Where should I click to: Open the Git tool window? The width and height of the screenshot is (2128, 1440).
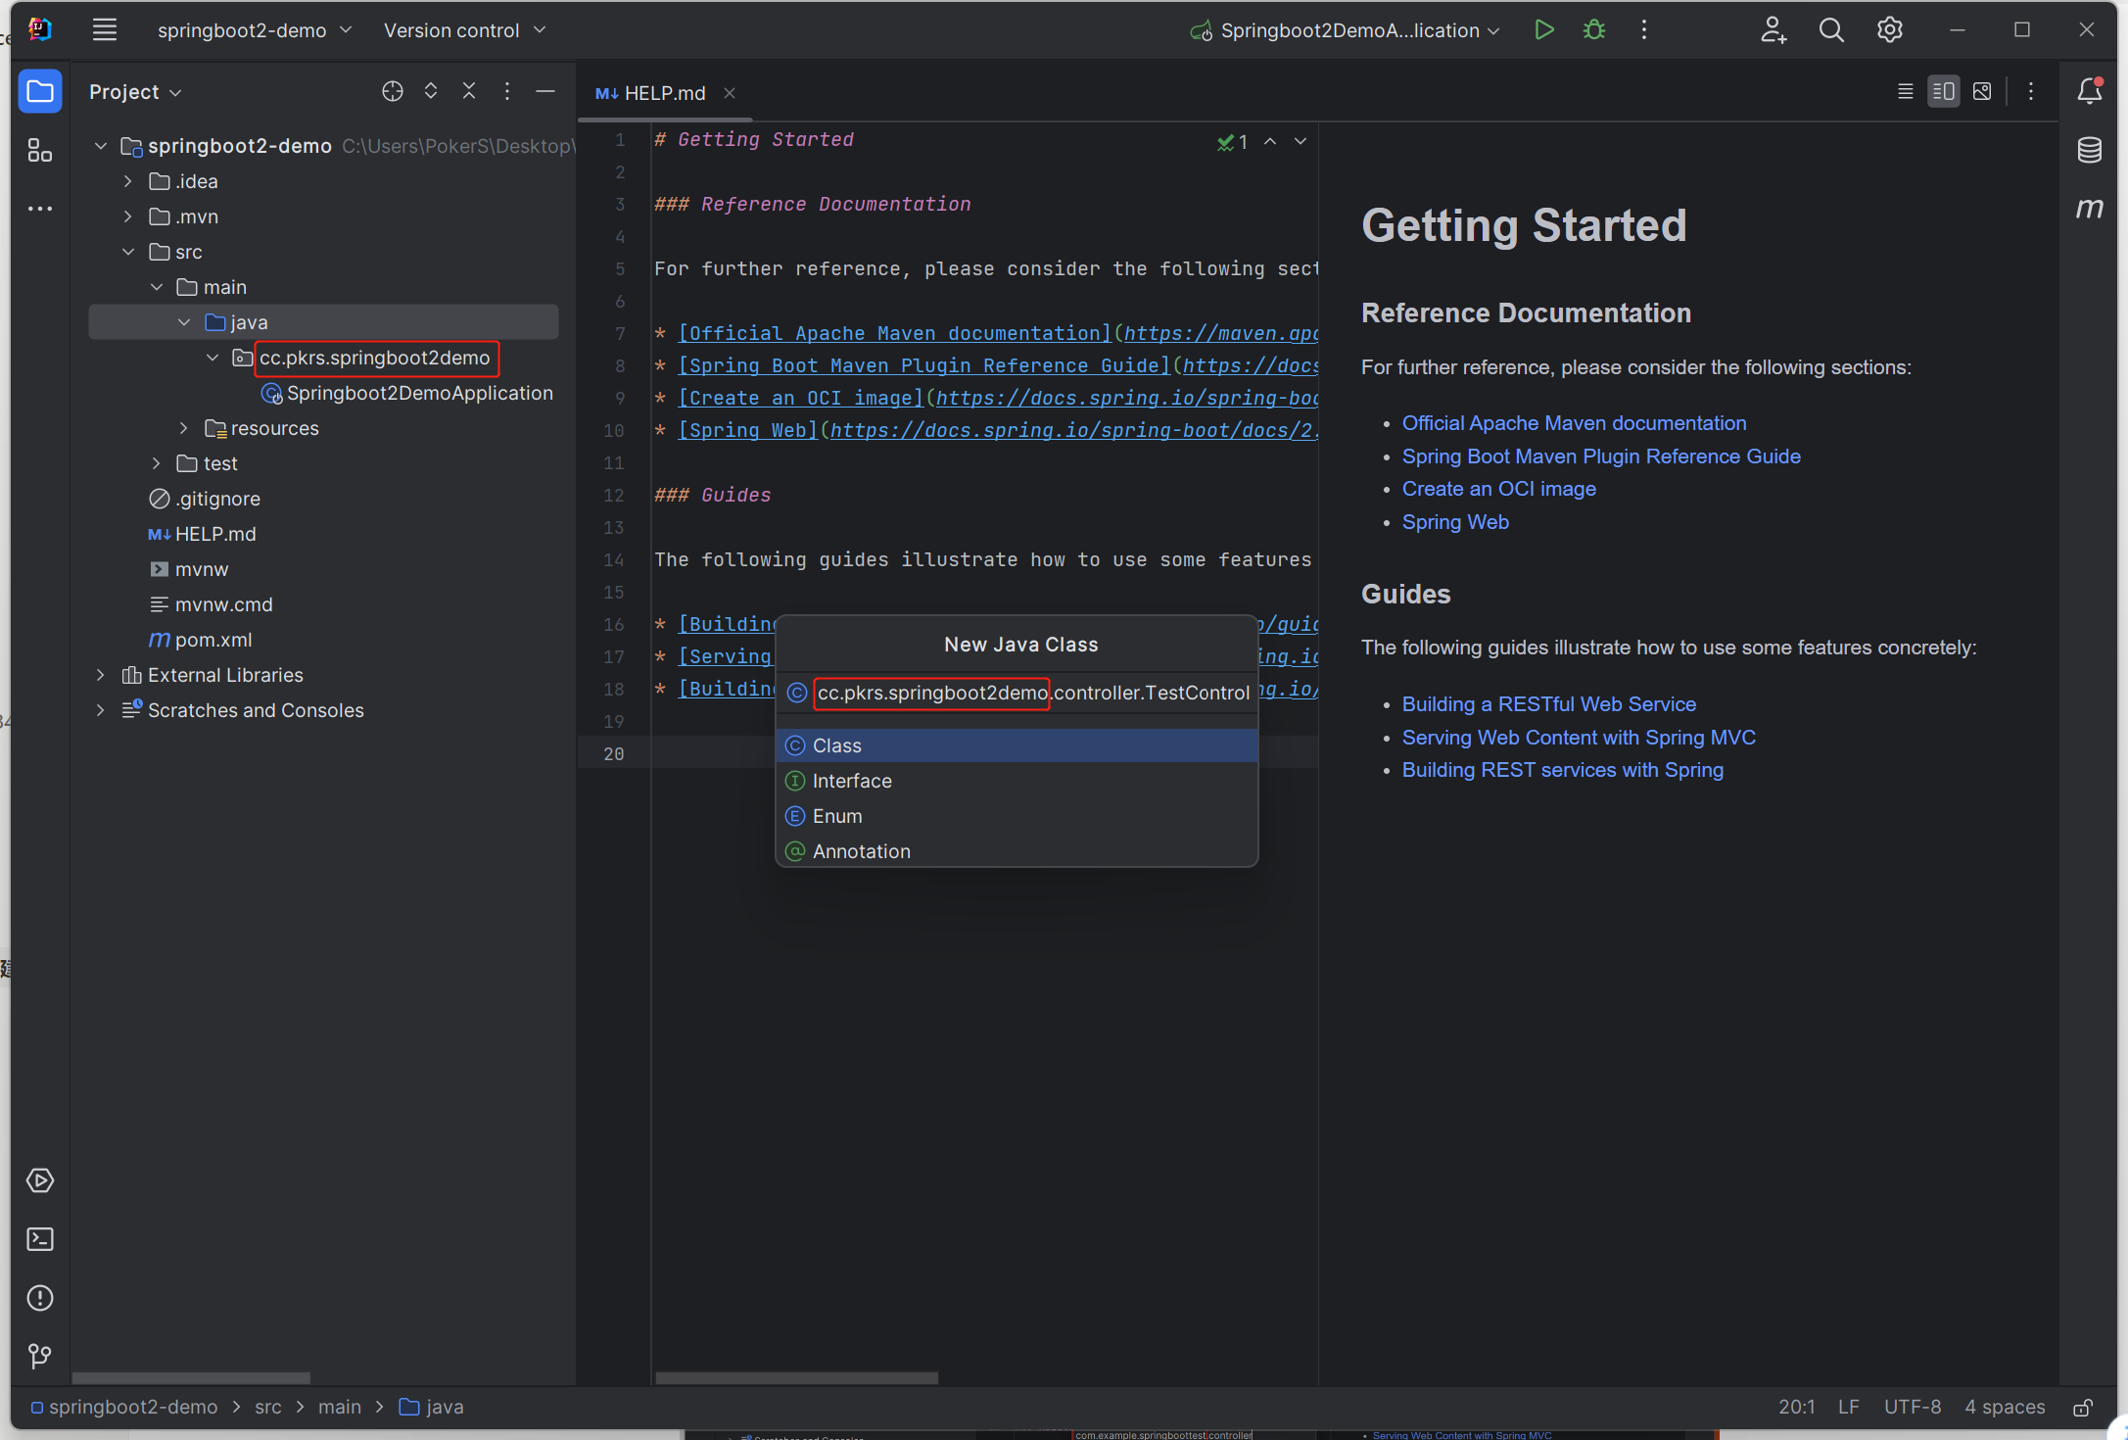[x=40, y=1356]
